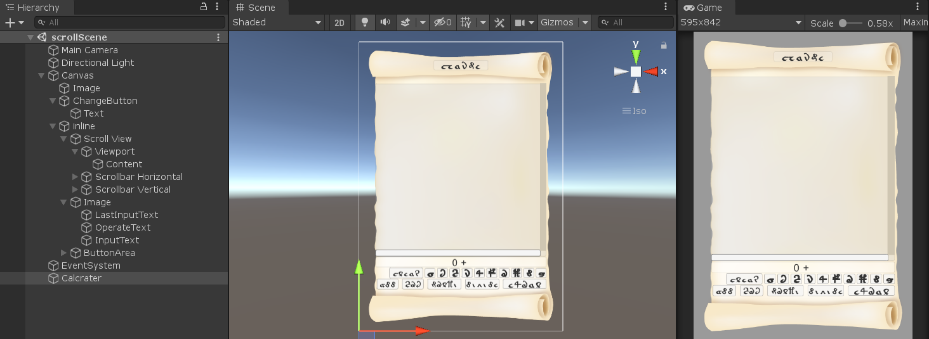
Task: Toggle the Iso projection label
Action: pos(635,111)
